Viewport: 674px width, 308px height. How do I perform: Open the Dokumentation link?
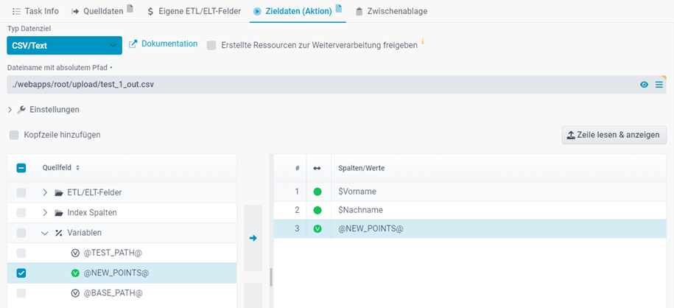point(169,44)
